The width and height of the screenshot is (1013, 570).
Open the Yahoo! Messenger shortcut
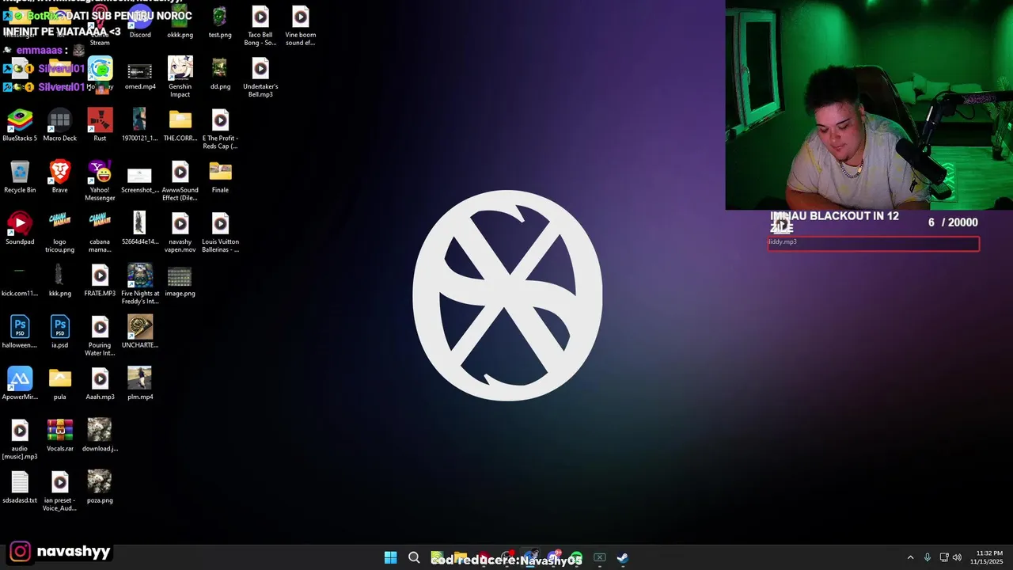coord(100,180)
